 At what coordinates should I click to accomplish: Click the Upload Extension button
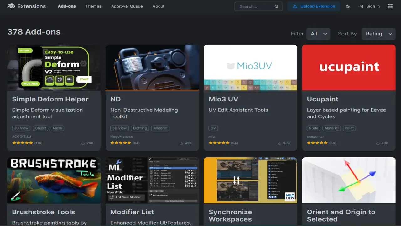pyautogui.click(x=314, y=6)
